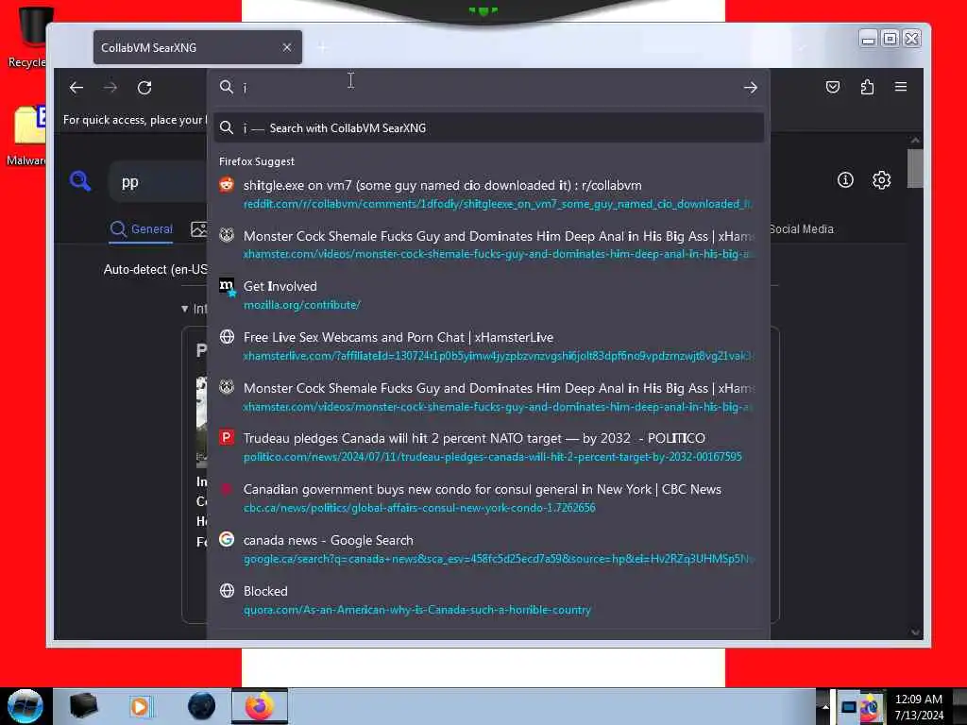Open the Malware folder desktop icon

[28, 136]
